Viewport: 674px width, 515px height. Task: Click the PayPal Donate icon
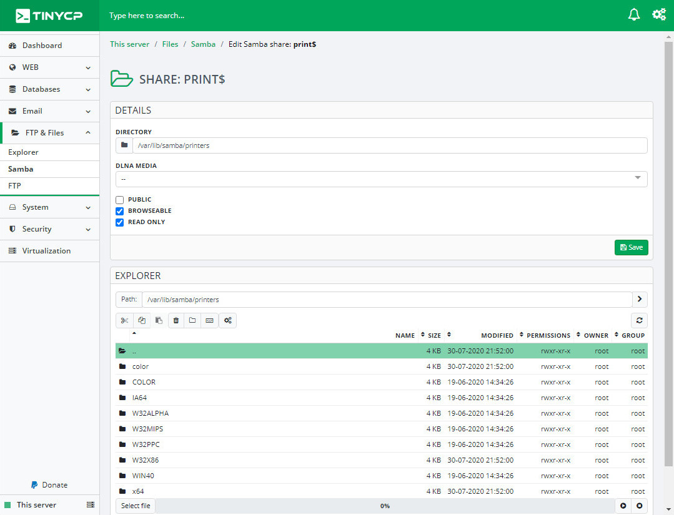click(34, 485)
